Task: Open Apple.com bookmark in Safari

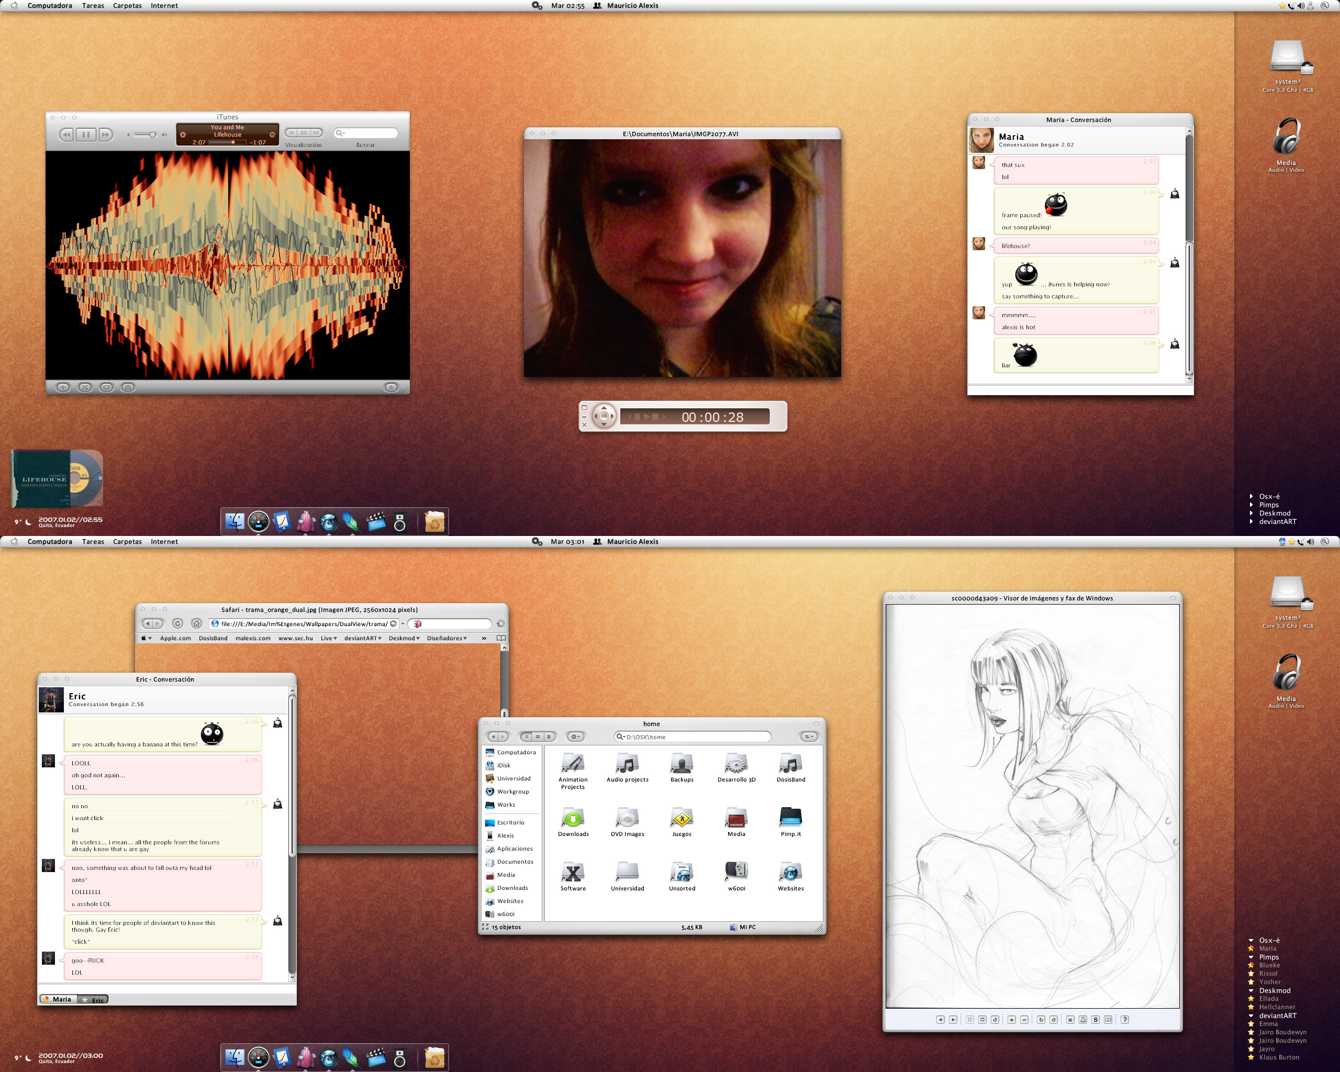Action: pos(175,638)
